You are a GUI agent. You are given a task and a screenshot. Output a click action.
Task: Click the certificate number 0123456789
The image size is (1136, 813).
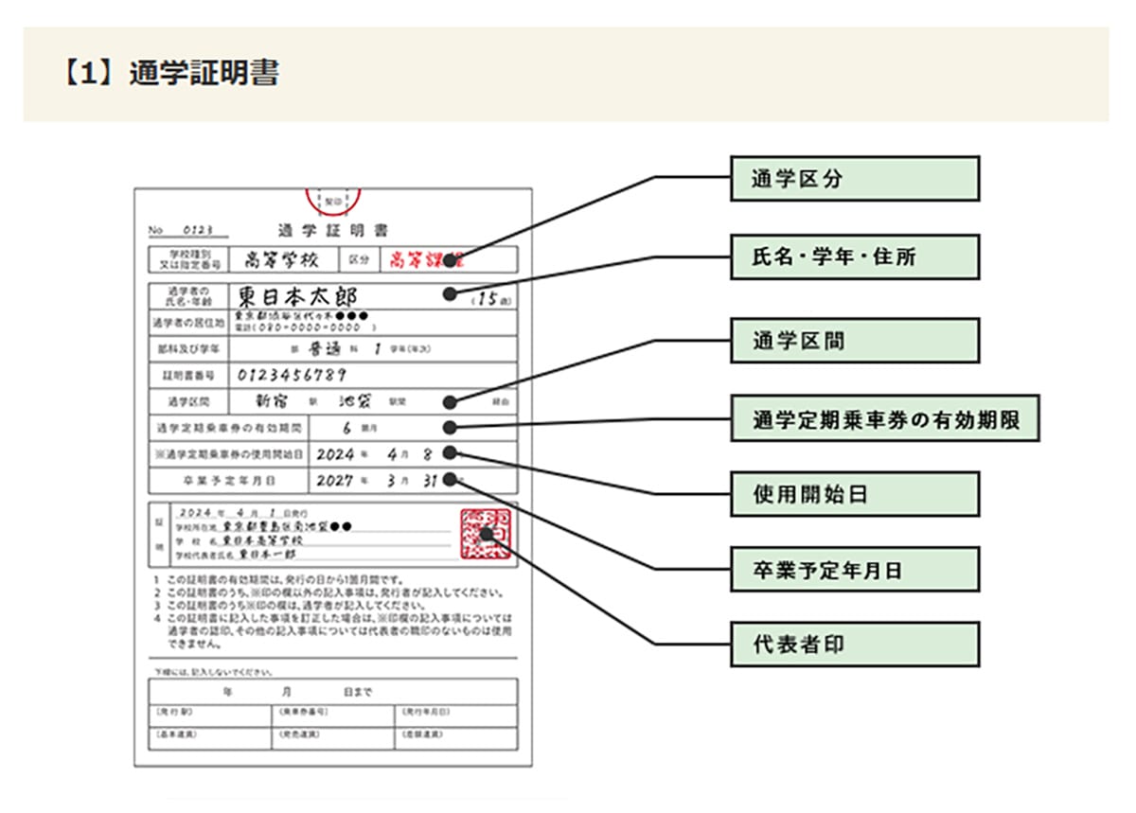pos(292,376)
